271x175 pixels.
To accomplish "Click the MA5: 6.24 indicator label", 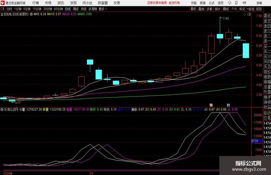I will click(40, 14).
